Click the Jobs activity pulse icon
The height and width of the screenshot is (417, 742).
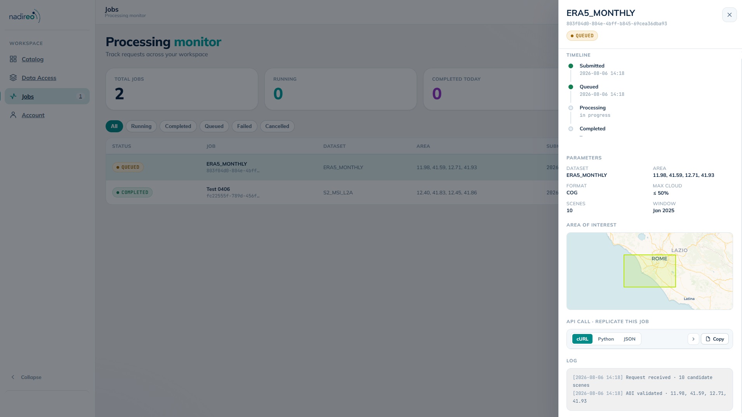(13, 96)
